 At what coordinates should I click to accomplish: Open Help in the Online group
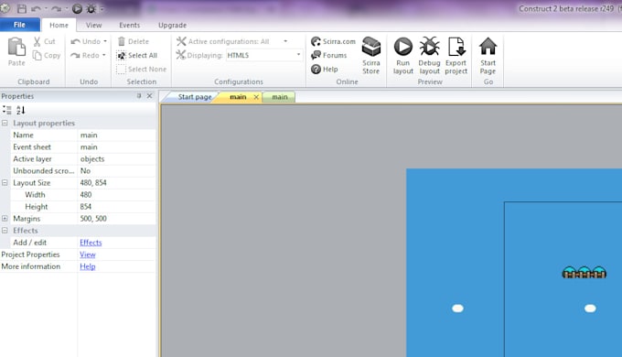click(x=325, y=69)
